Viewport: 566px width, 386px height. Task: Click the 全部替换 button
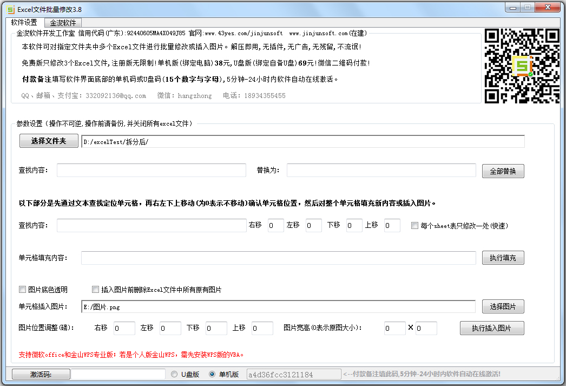[x=503, y=171]
